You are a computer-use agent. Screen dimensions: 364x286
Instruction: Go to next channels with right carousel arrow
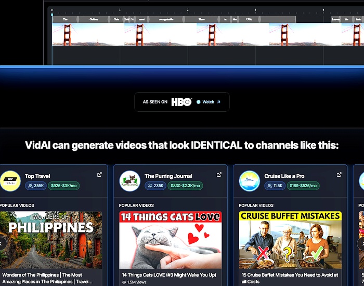tap(361, 243)
